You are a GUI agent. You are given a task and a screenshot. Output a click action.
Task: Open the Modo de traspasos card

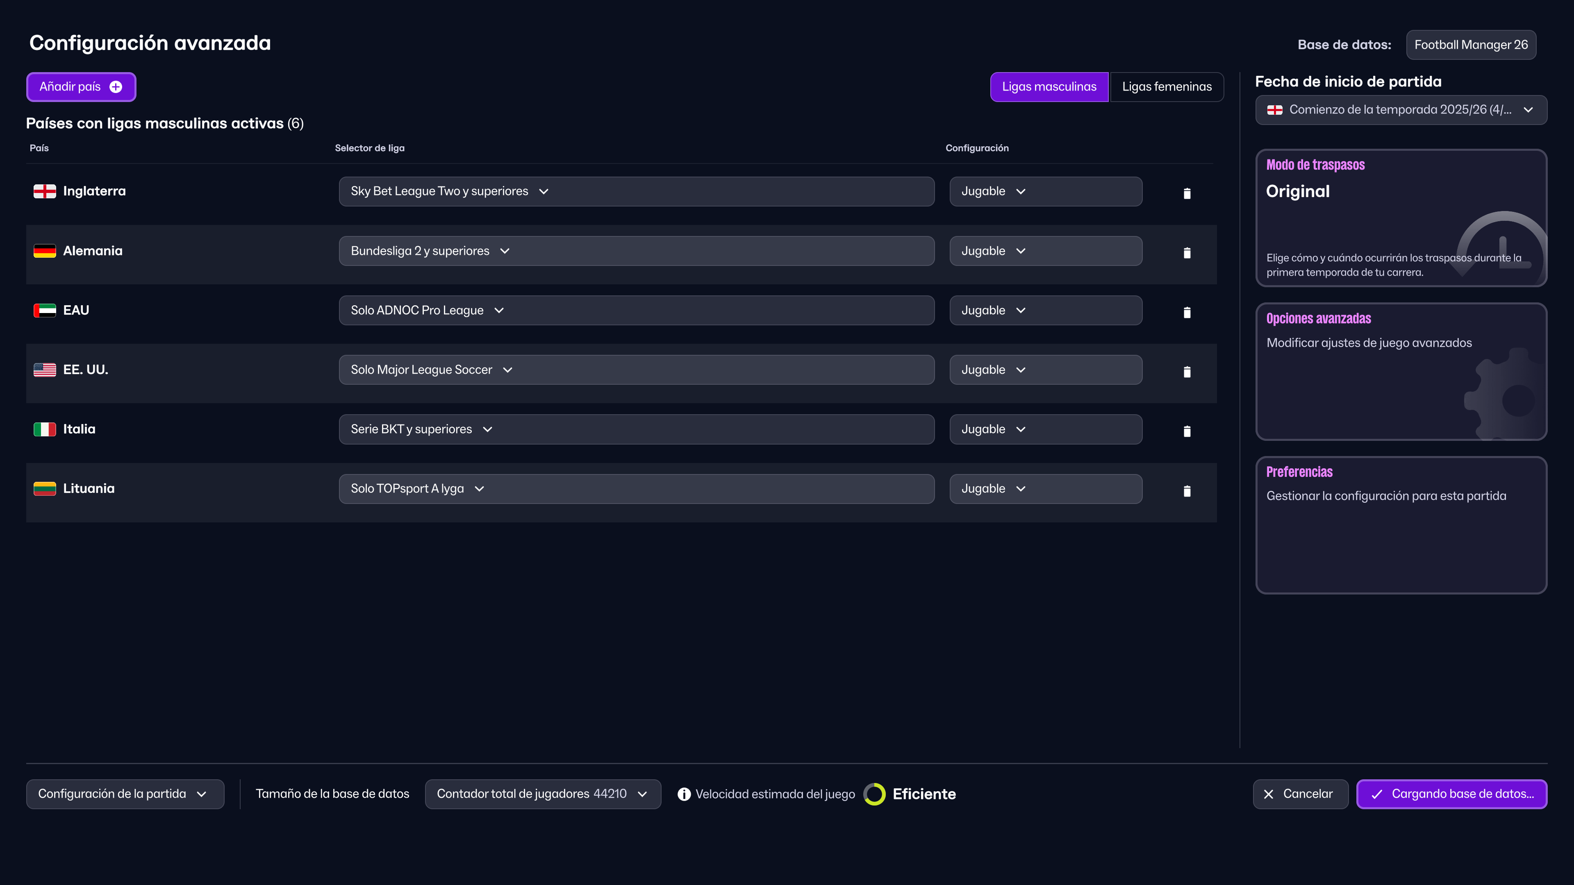pyautogui.click(x=1401, y=218)
